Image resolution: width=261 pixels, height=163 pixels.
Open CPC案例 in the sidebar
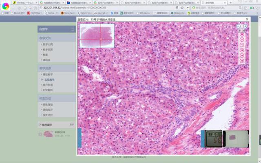[48, 90]
